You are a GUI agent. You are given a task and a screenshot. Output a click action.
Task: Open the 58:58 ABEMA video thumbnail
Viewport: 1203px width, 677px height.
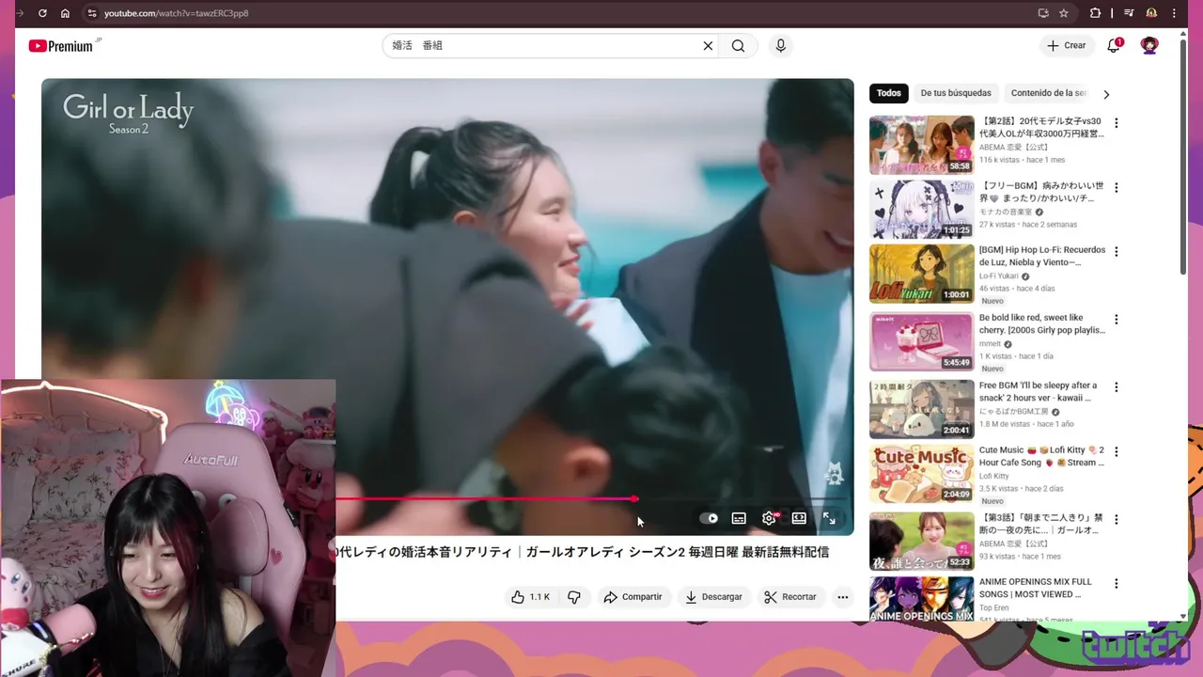(922, 145)
